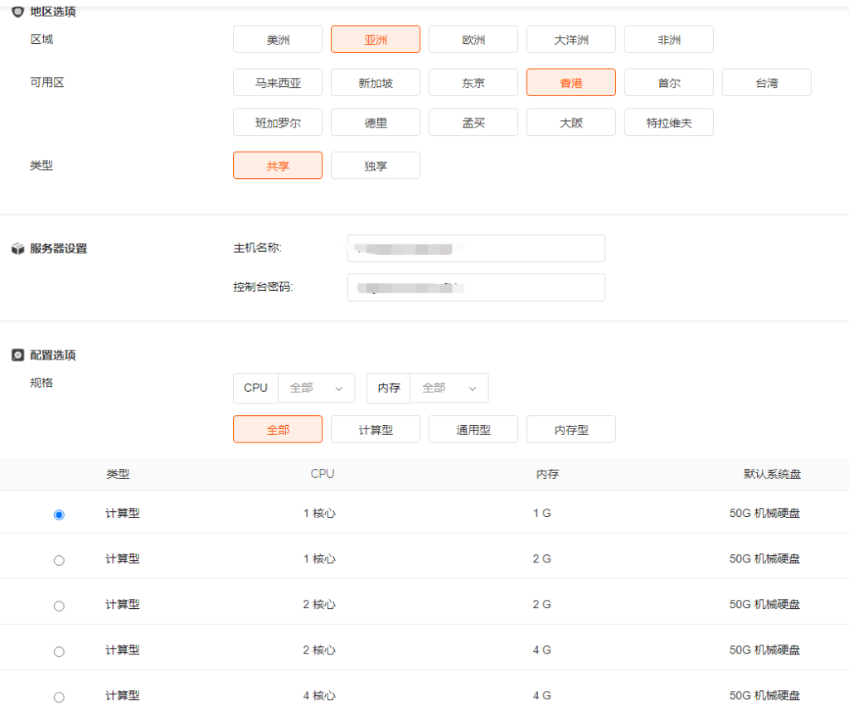Expand the 内存 全部 dropdown
This screenshot has height=710, width=849.
point(449,388)
